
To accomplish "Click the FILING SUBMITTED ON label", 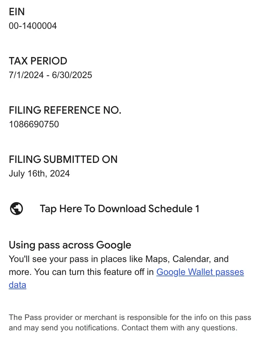I will (63, 159).
